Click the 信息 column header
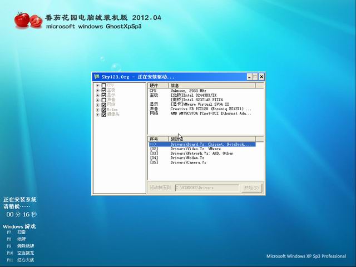The image size is (356, 267). 212,85
